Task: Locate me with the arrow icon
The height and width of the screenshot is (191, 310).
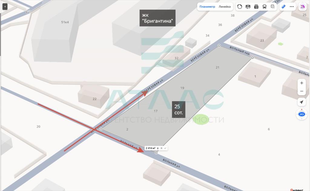Action: click(302, 102)
